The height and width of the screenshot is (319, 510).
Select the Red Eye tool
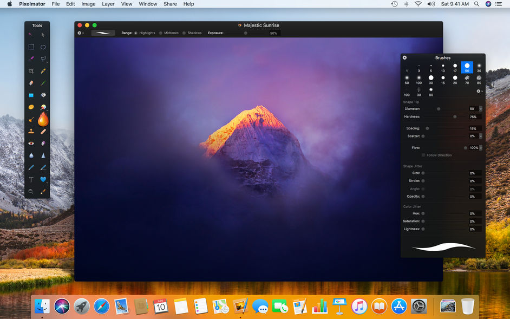pyautogui.click(x=31, y=143)
